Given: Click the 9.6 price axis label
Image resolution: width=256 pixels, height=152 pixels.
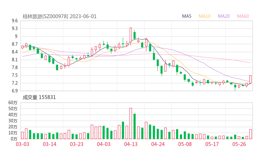Looking at the screenshot, I should [x=15, y=21].
